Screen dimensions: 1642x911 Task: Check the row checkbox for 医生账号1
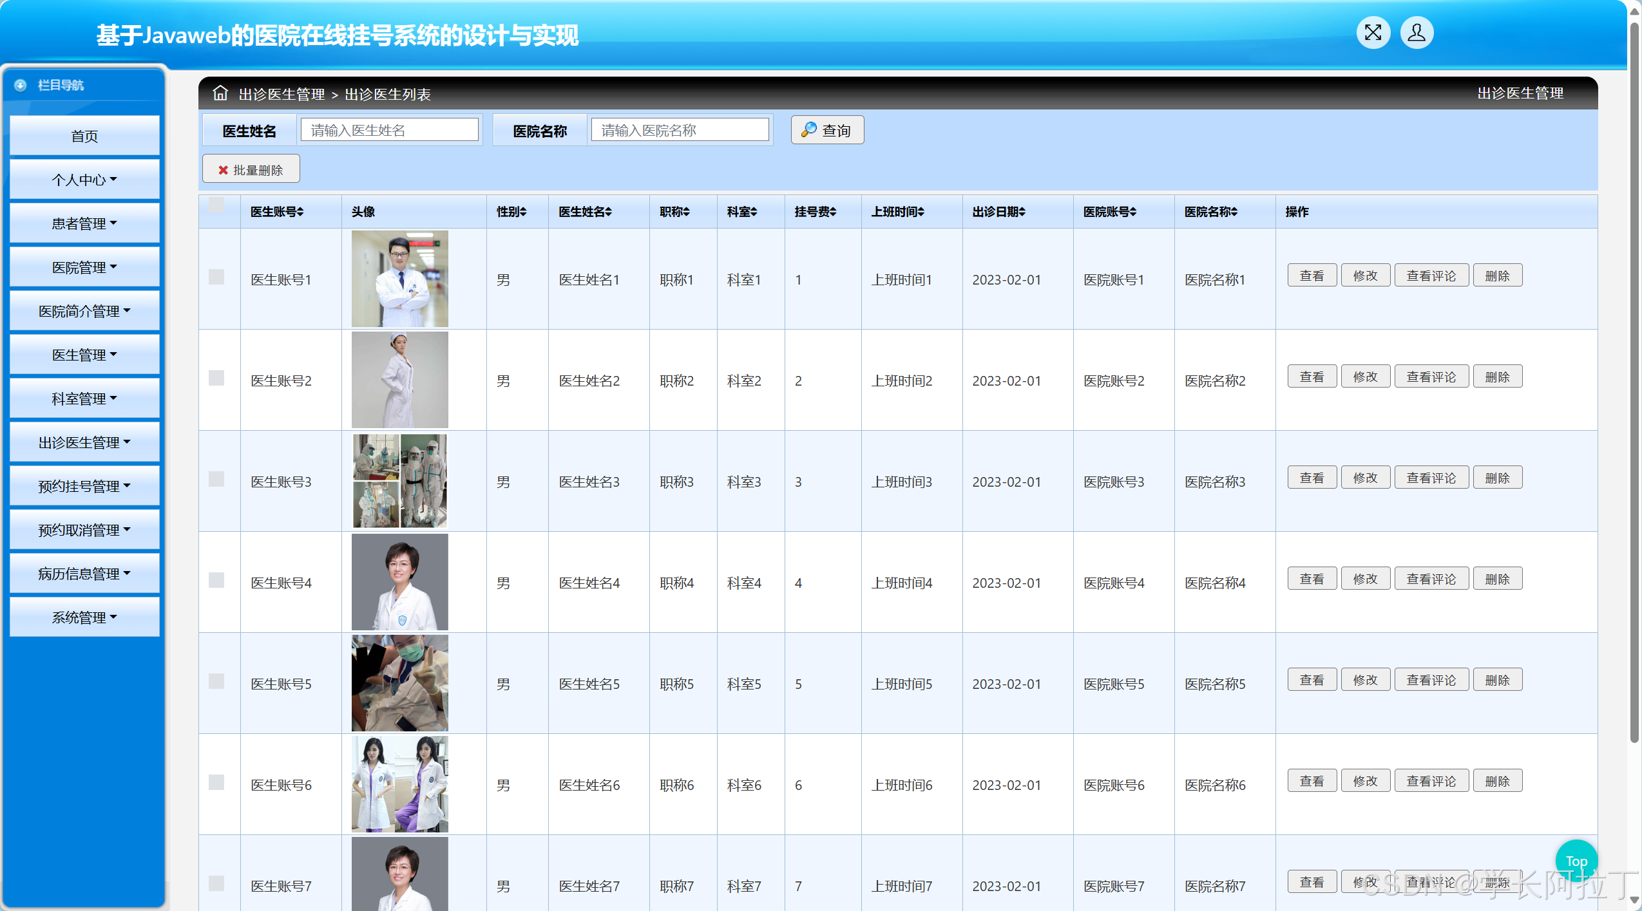coord(216,277)
